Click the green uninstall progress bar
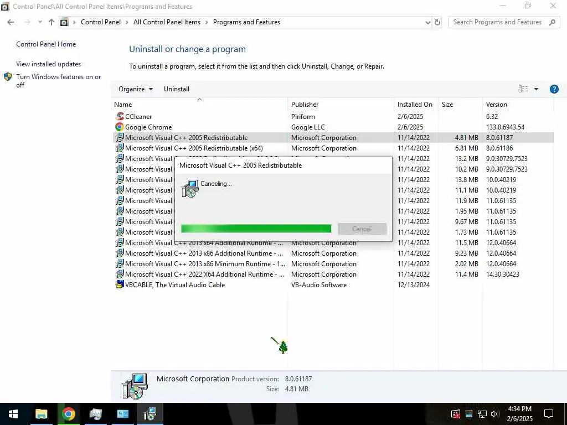 coord(256,229)
